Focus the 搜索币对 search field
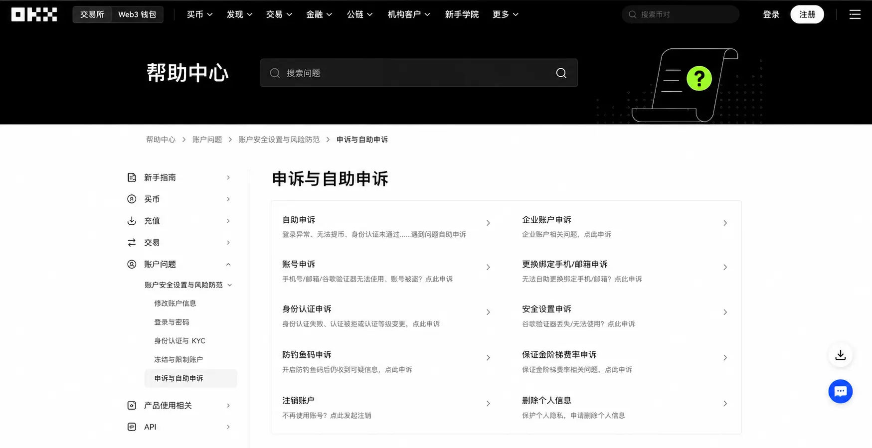Viewport: 872px width, 448px height. pyautogui.click(x=681, y=14)
